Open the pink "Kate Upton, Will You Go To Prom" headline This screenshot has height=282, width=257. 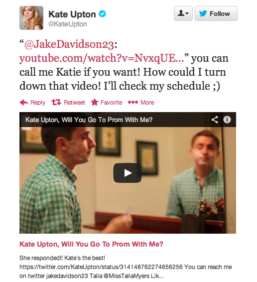(91, 244)
